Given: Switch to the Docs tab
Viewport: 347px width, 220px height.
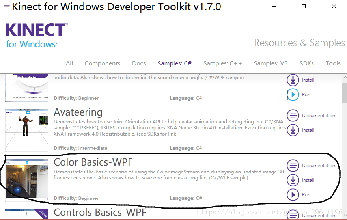Looking at the screenshot, I should (139, 63).
